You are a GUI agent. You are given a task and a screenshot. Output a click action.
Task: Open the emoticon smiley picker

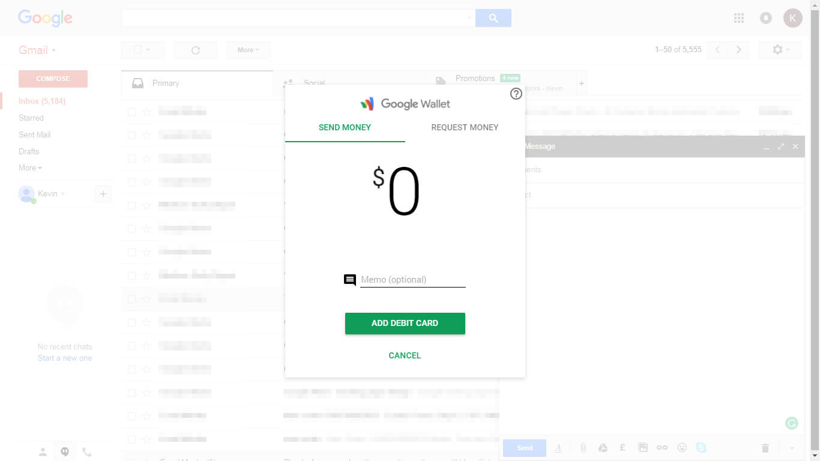click(682, 448)
